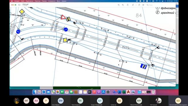The height and width of the screenshot is (106, 188).
Task: Open Maps from the Dock
Action: 53,92
